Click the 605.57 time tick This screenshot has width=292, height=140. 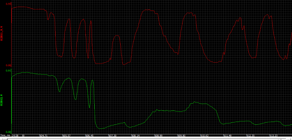pos(66,136)
